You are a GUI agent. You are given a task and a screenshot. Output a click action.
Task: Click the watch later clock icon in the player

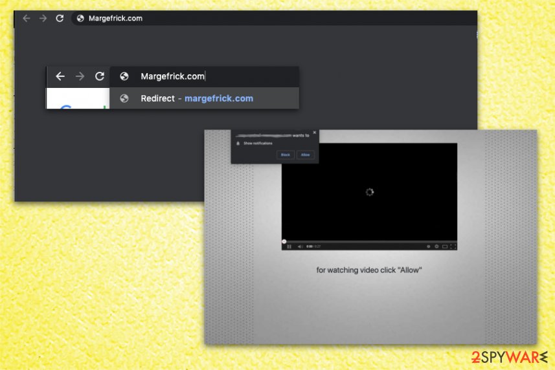tap(428, 246)
